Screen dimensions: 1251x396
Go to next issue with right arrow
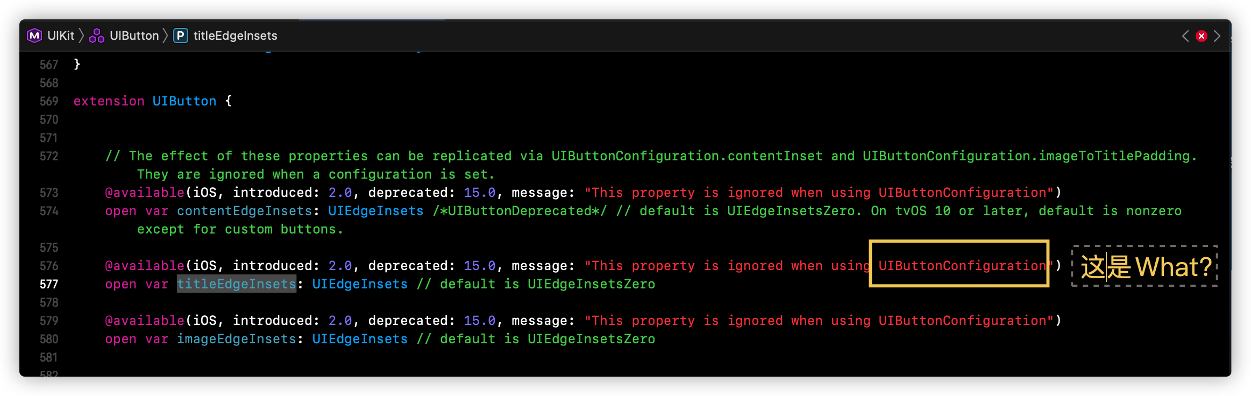click(x=1217, y=36)
